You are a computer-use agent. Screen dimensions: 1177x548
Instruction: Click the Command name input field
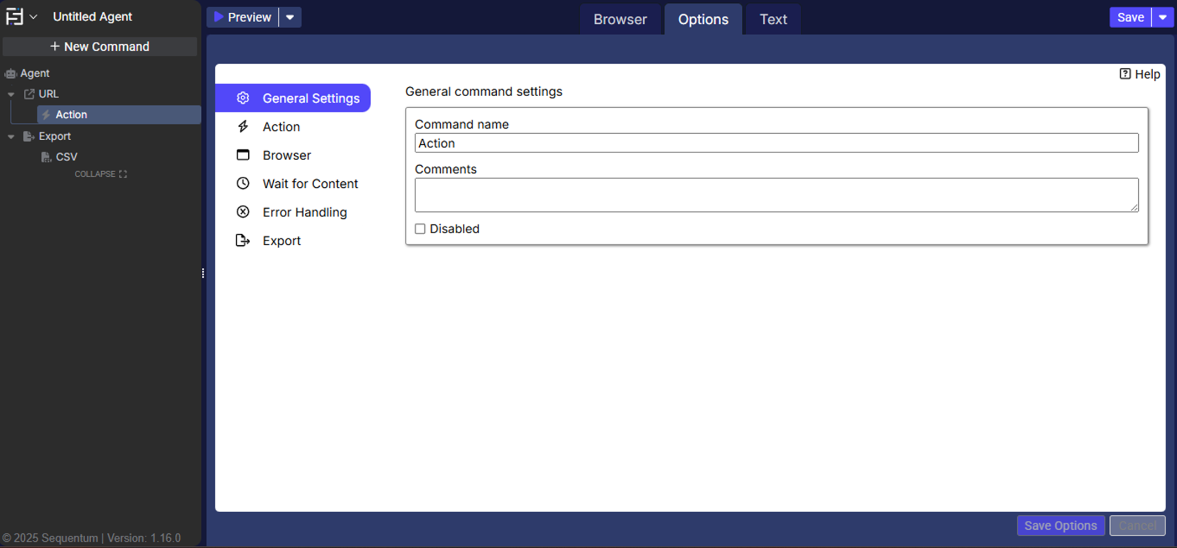click(776, 143)
